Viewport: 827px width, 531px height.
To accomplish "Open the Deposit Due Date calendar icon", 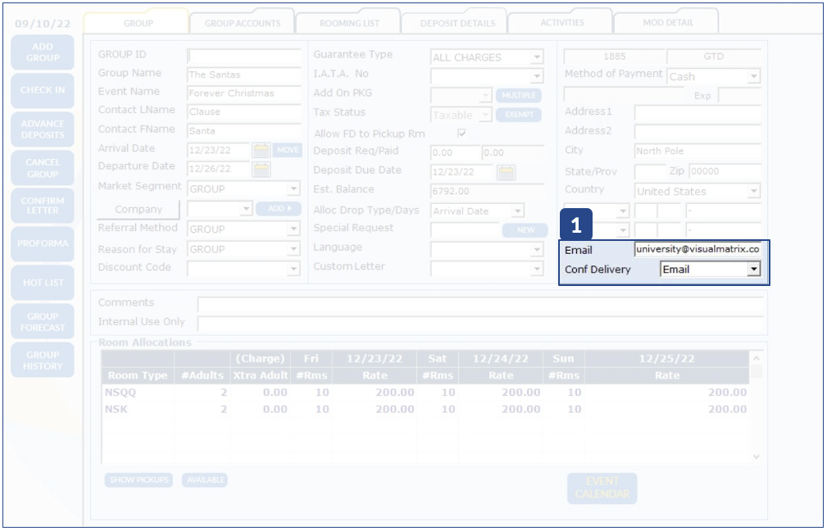I will point(506,172).
